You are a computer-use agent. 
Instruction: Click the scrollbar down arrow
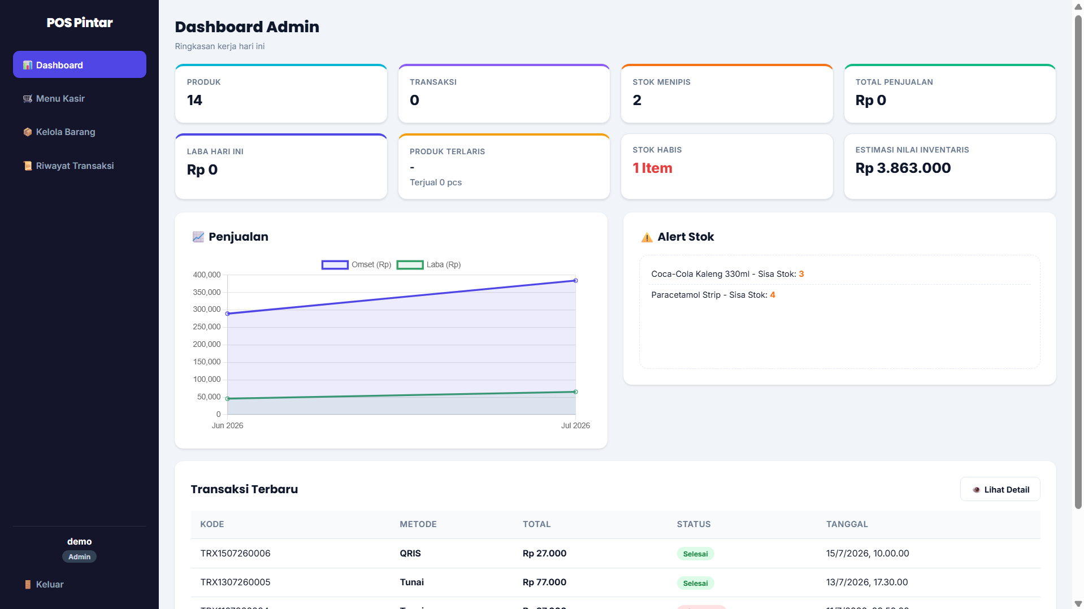(x=1078, y=603)
